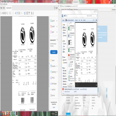Image resolution: width=116 pixels, height=116 pixels.
Task: Select the Desktop item in Explorer navigation
Action: 64,27
